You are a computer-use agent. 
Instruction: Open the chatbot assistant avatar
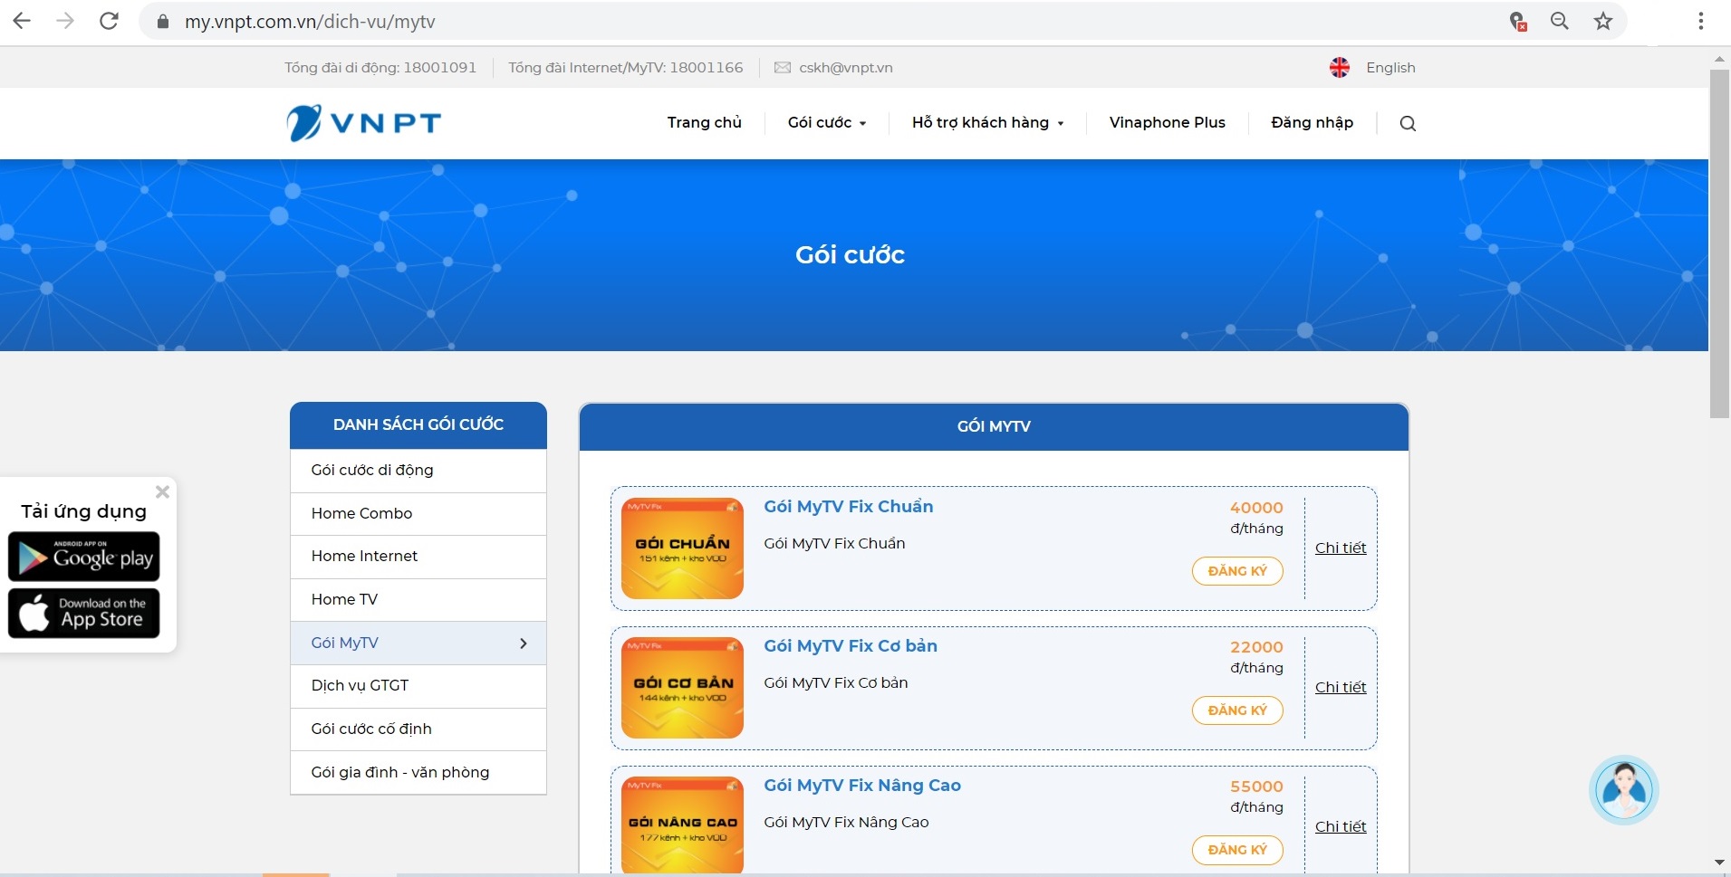tap(1623, 789)
